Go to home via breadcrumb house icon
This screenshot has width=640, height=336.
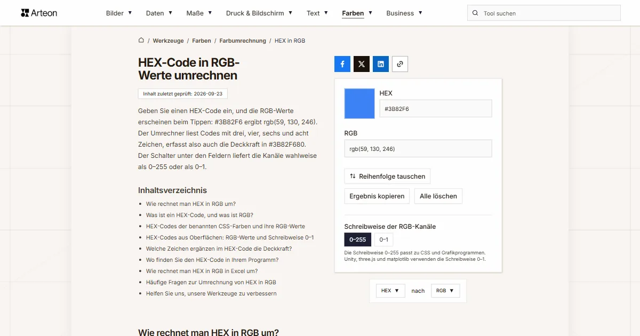point(141,40)
